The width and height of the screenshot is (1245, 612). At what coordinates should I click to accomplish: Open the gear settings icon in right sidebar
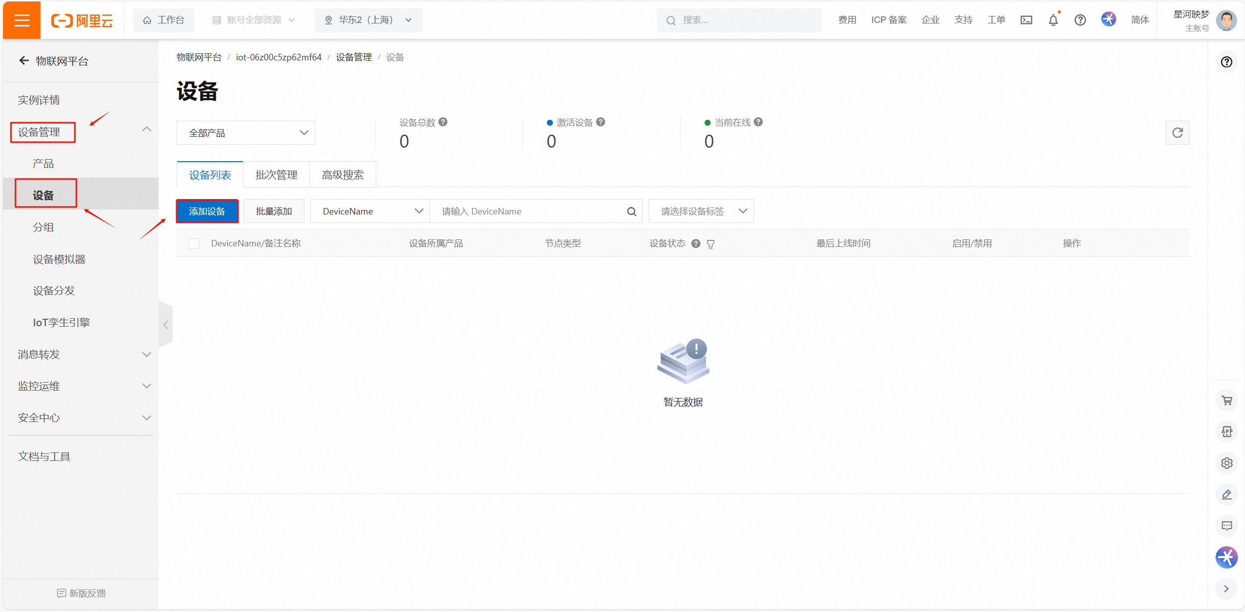click(1227, 463)
